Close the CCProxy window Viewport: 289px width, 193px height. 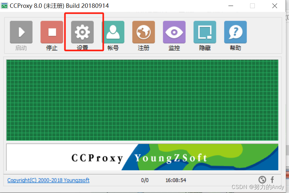(x=275, y=6)
